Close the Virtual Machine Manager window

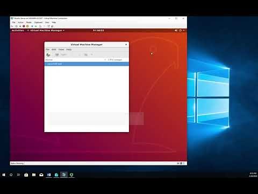click(x=126, y=44)
